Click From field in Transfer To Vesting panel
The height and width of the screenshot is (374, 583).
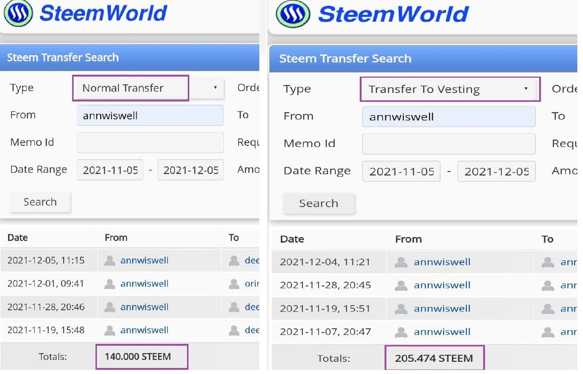(449, 117)
